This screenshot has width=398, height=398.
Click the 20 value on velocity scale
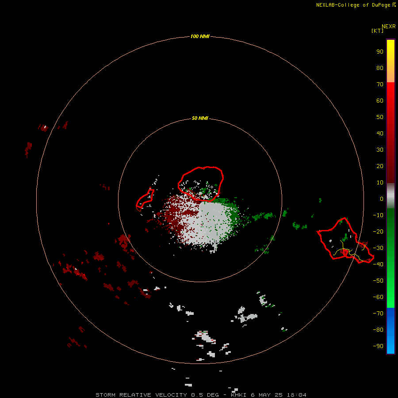(380, 166)
